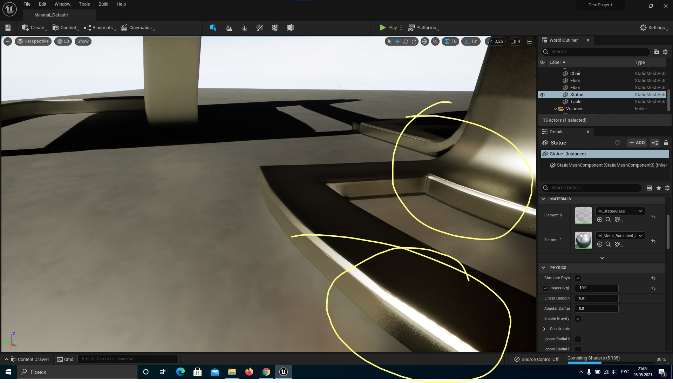Toggle property matrix table view icon
This screenshot has height=383, width=673.
(x=649, y=188)
